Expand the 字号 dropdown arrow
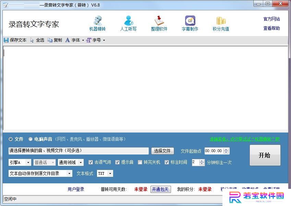The height and width of the screenshot is (206, 291). [x=104, y=41]
